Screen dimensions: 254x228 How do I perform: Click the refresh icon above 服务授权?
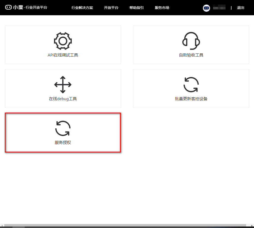click(63, 128)
